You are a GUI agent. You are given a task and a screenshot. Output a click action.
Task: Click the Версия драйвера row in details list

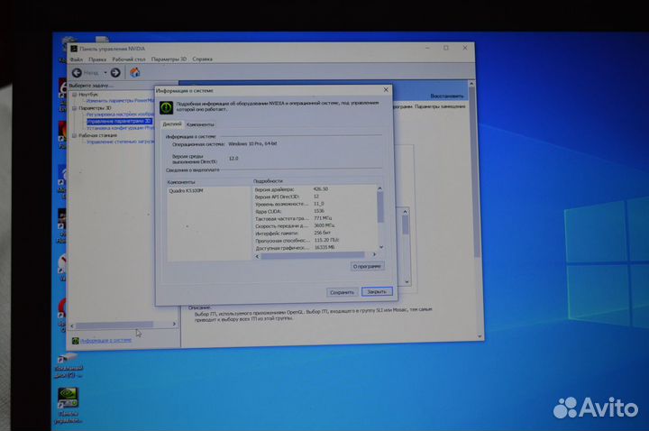tap(315, 189)
